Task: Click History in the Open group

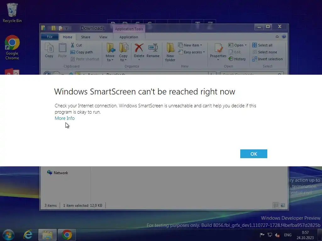Action: click(x=237, y=59)
